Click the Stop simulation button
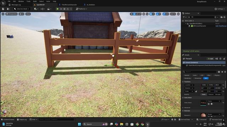This screenshot has height=127, width=227. (65, 9)
